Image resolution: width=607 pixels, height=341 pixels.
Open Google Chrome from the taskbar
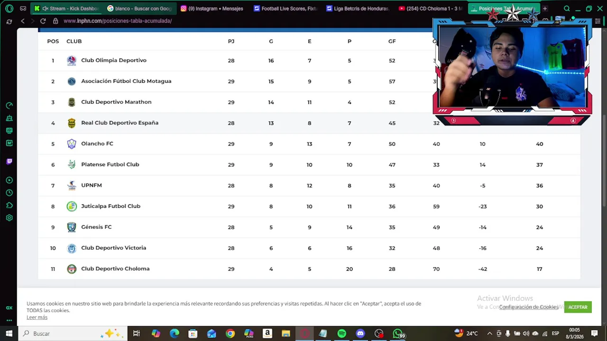pos(230,333)
